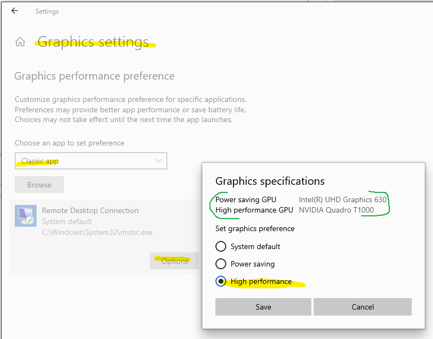Open the Classic app dropdown
433x339 pixels.
point(91,161)
